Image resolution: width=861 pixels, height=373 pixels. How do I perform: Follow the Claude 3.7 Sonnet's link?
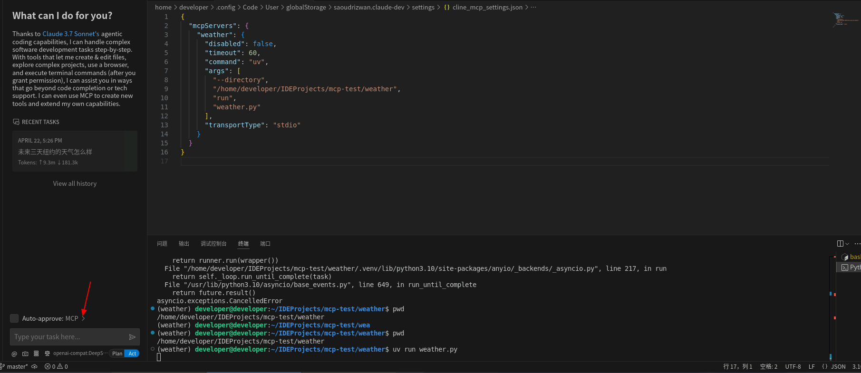pyautogui.click(x=71, y=34)
